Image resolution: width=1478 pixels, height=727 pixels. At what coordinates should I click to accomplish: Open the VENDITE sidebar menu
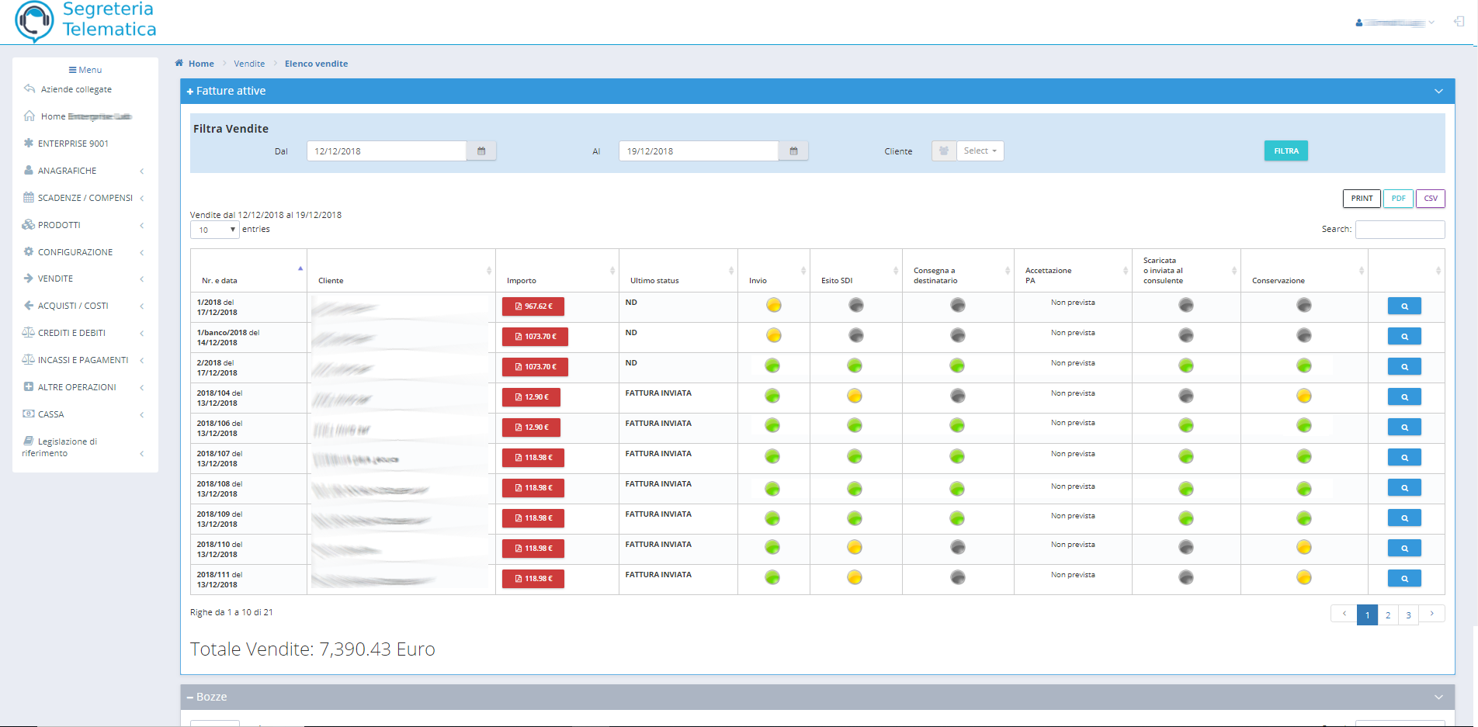pos(84,279)
